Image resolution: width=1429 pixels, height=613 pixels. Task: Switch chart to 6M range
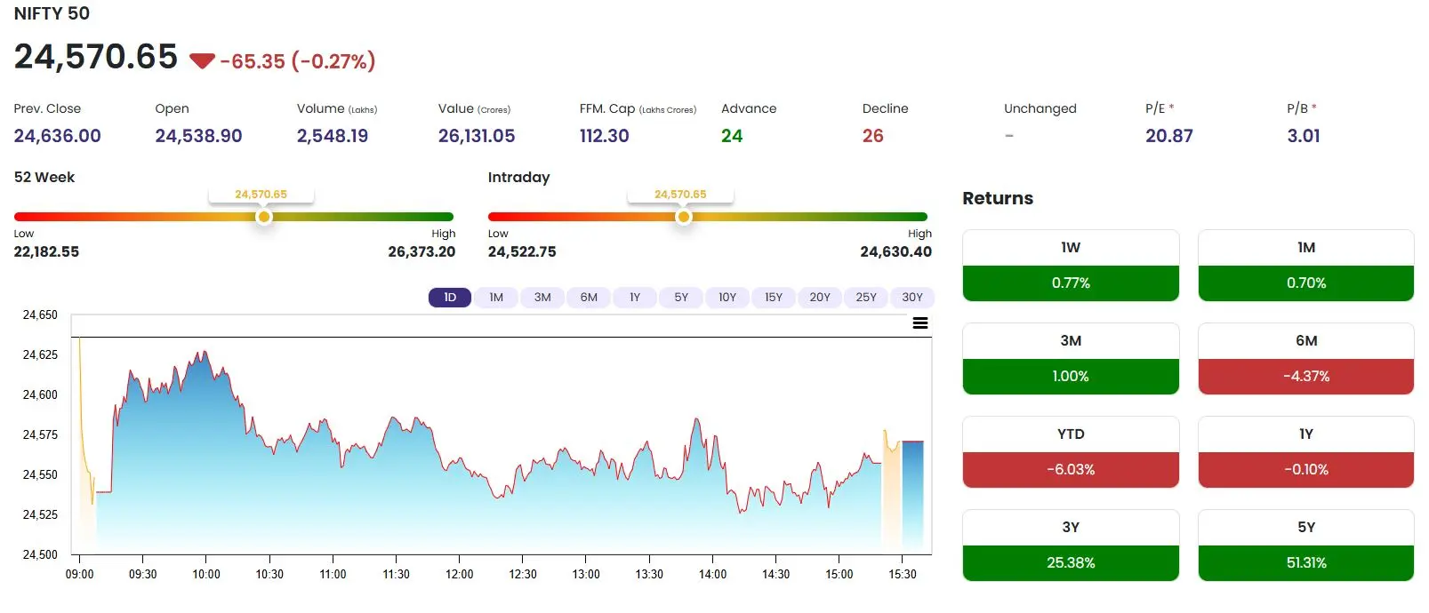click(x=589, y=298)
